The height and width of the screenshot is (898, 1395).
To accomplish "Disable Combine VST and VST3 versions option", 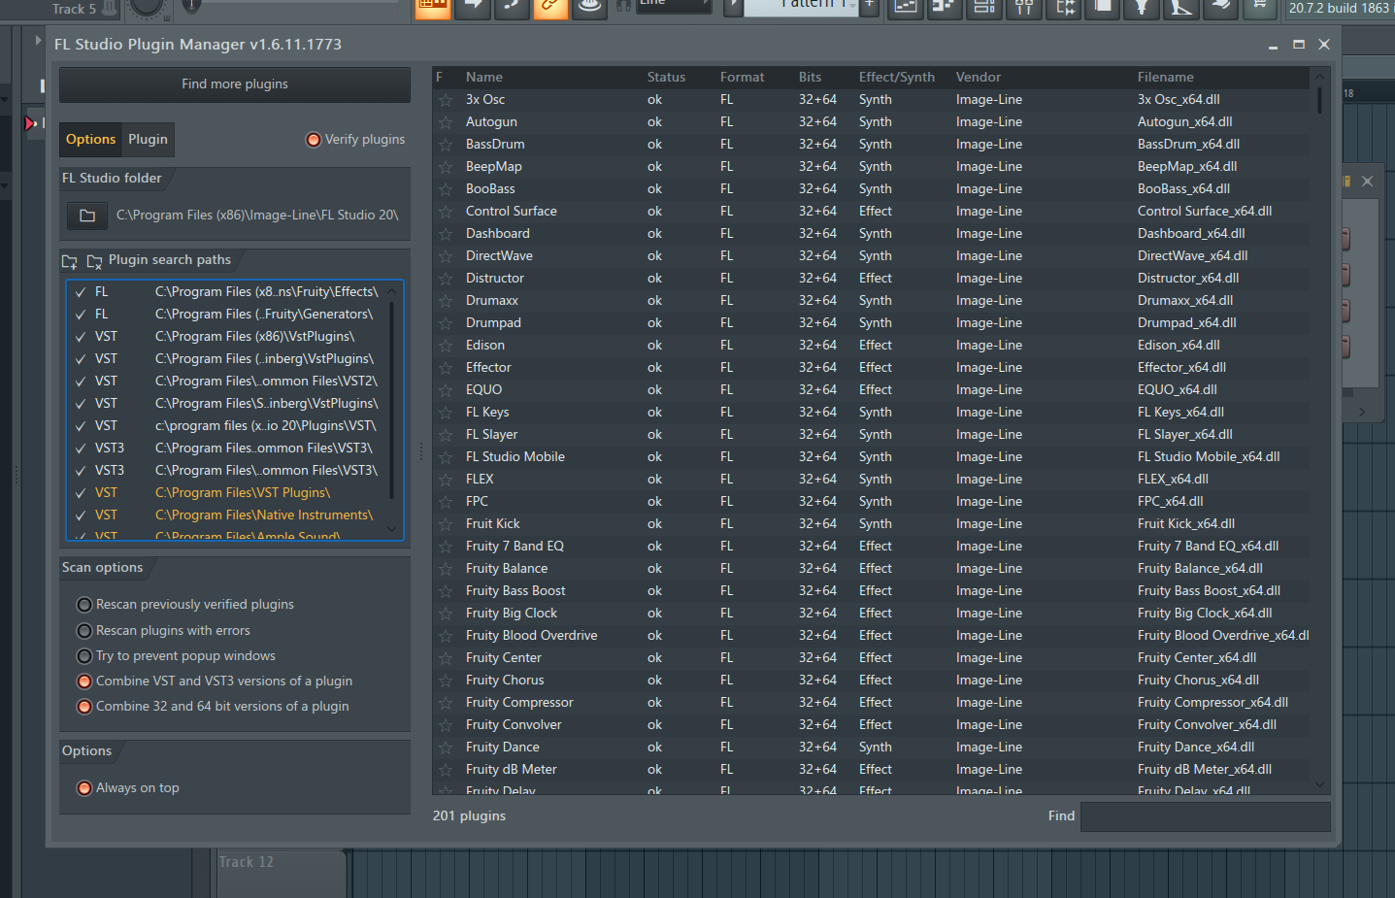I will [84, 682].
